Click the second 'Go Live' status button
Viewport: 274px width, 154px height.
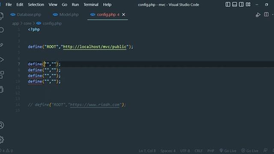coord(250,151)
